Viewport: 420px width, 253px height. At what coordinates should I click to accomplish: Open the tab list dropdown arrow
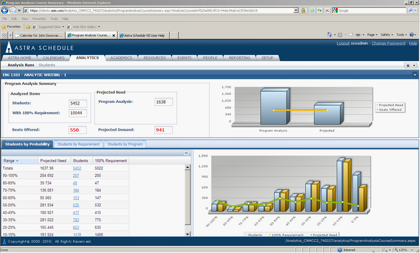pyautogui.click(x=10, y=35)
